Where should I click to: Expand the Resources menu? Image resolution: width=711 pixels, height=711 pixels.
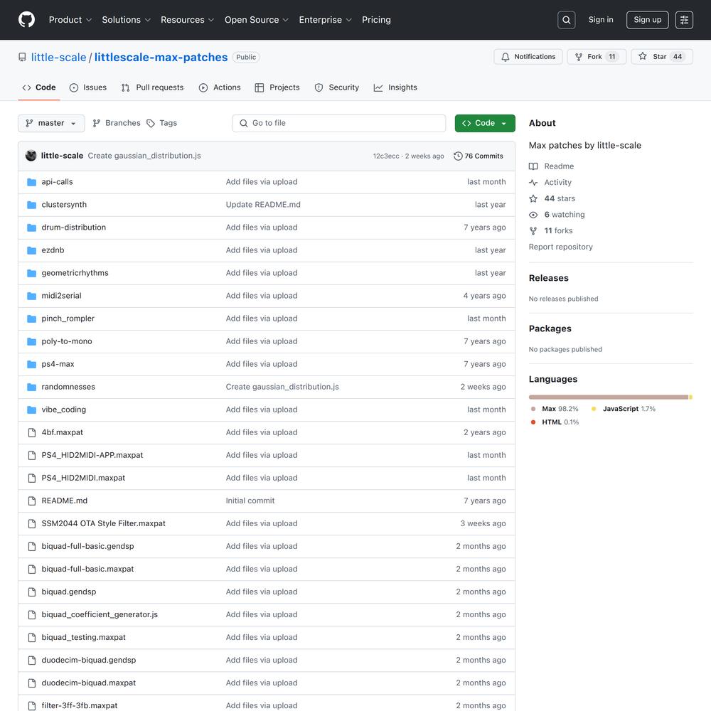point(187,20)
